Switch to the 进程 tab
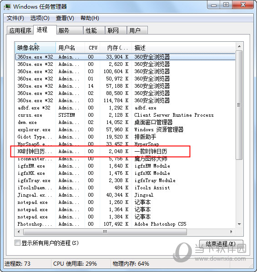This screenshot has height=272, width=257. click(x=45, y=30)
